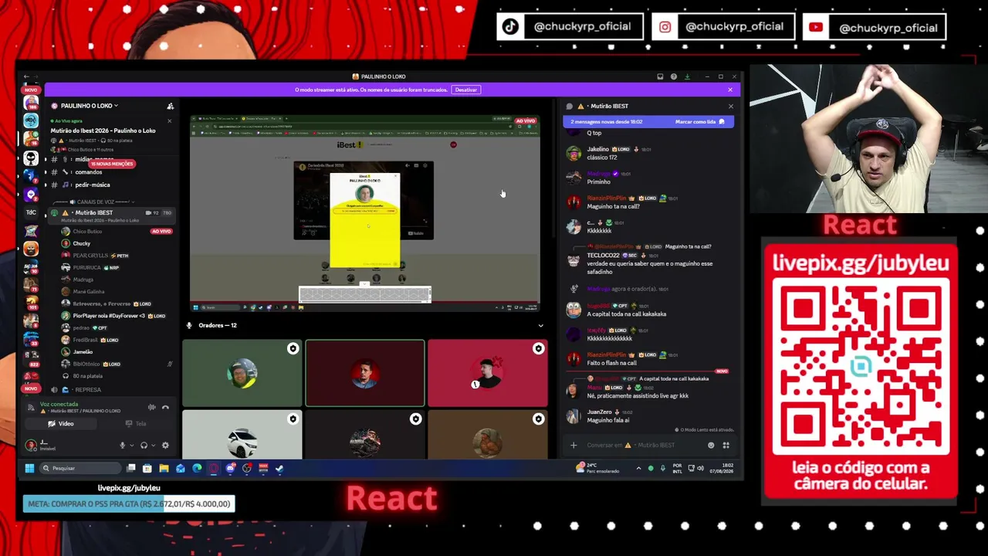Open the invite people icon beside server name
Screen dimensions: 988x556
(x=171, y=106)
